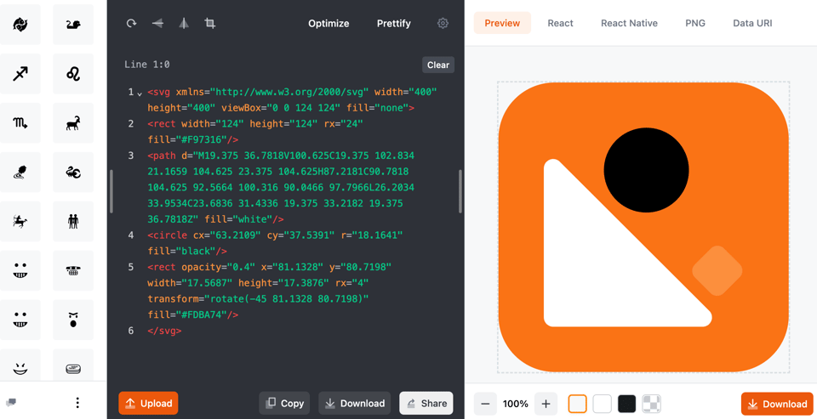
Task: Switch to the Data URI tab
Action: (752, 23)
